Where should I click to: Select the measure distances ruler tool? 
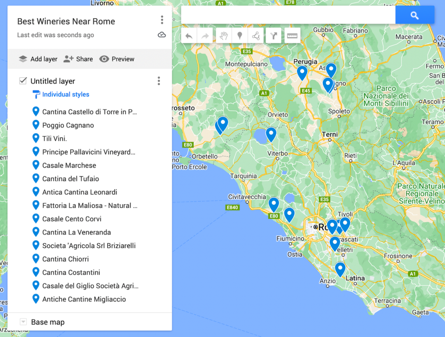(292, 36)
